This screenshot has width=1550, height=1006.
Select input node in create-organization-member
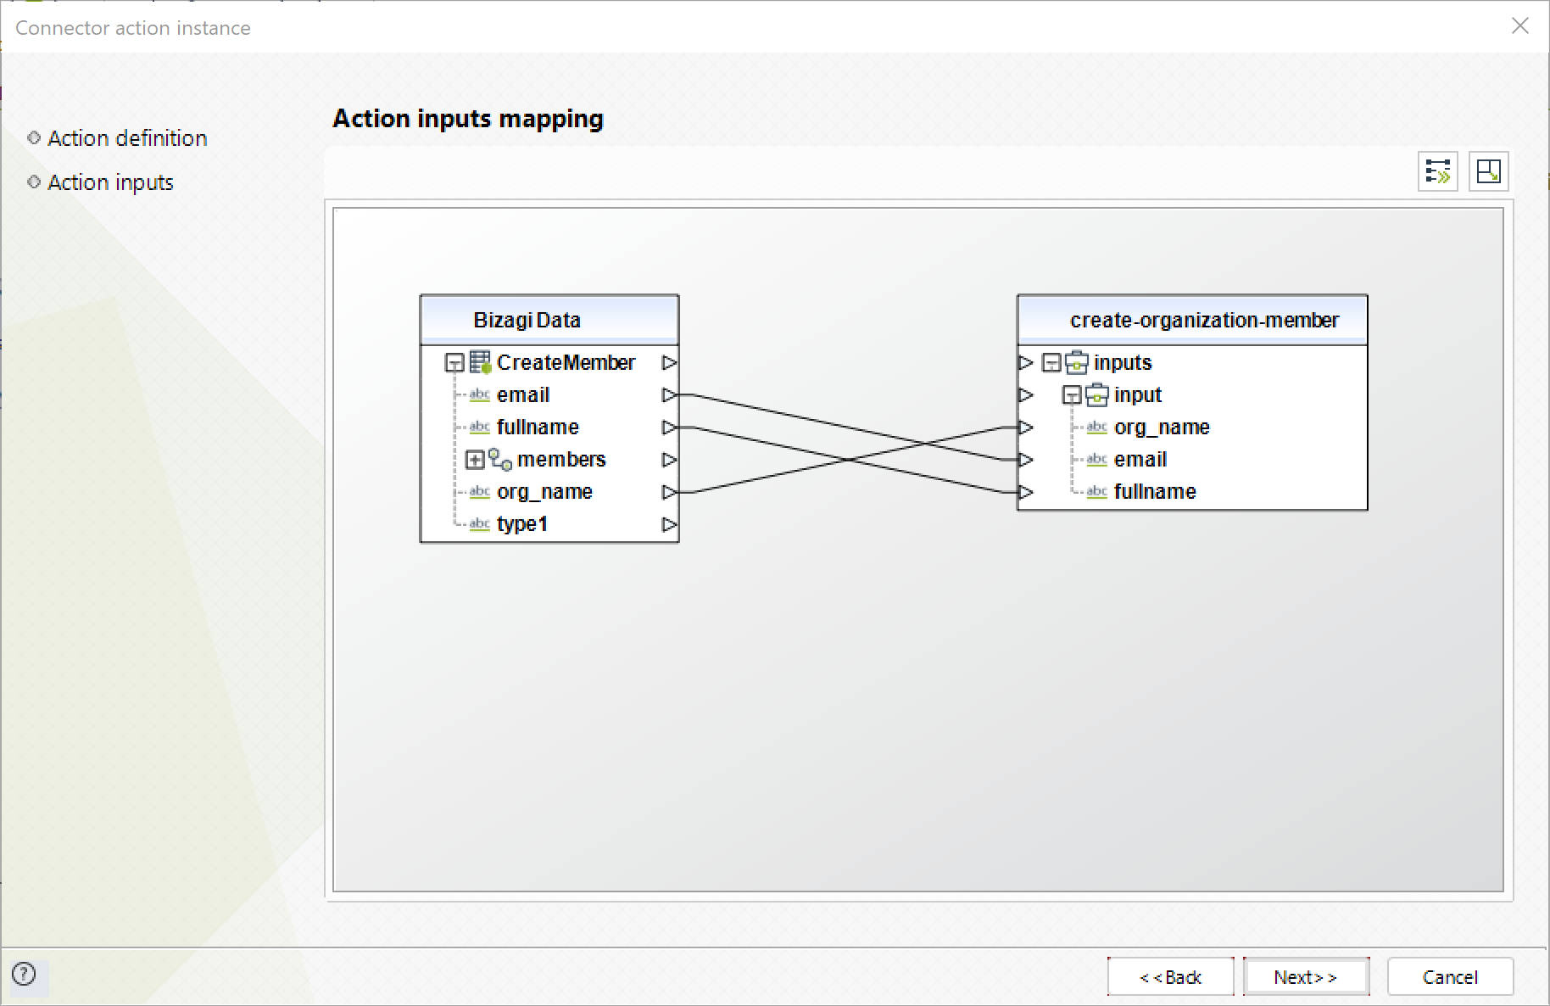coord(1138,394)
